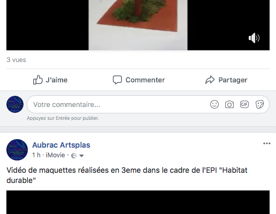This screenshot has height=214, width=276.
Task: Click the Aubrac Artsplas post avatar
Action: point(17,150)
